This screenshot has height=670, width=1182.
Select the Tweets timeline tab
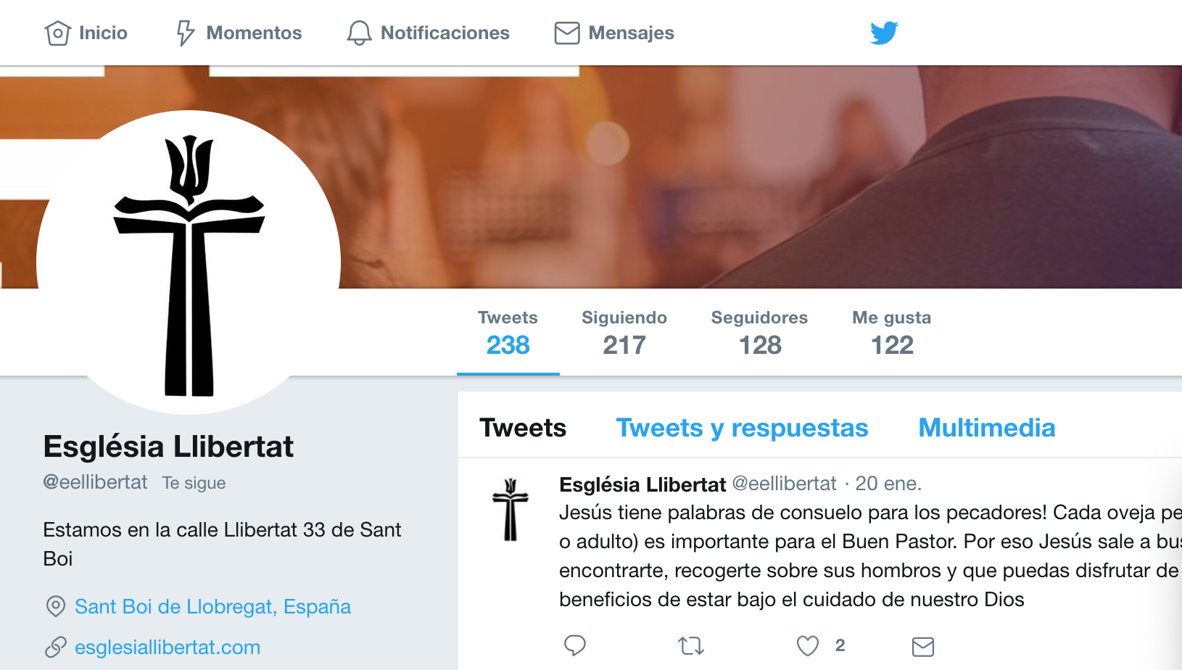pos(523,428)
